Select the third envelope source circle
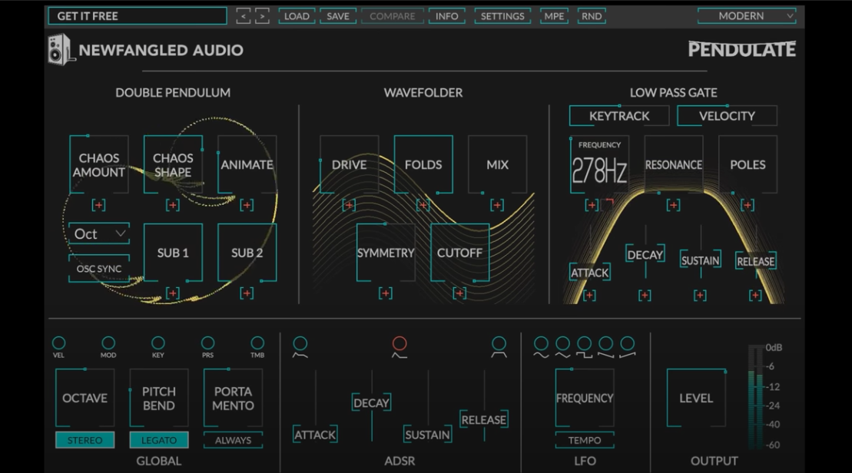The height and width of the screenshot is (473, 852). coord(499,343)
